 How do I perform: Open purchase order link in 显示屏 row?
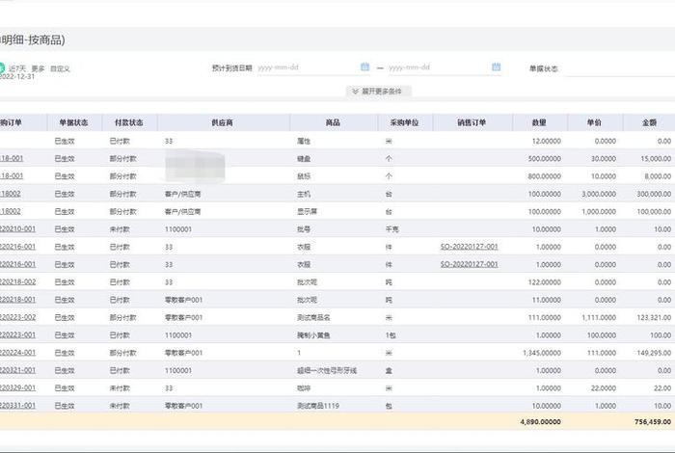pyautogui.click(x=11, y=211)
